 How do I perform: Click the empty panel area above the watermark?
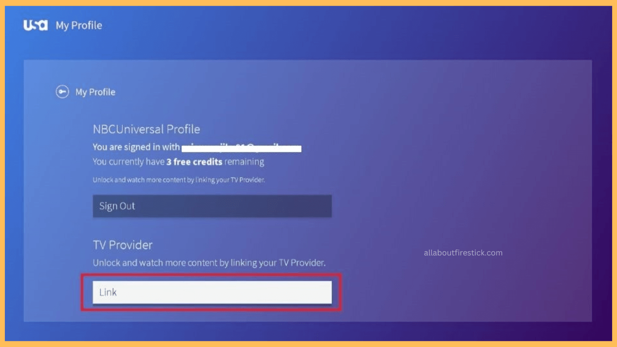463,159
